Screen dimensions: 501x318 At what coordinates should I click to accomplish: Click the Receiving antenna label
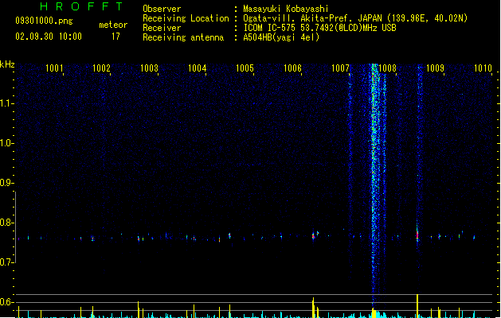[183, 37]
